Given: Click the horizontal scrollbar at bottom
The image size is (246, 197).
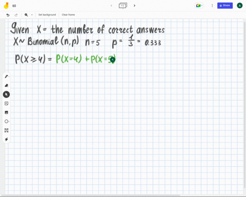Looking at the screenshot, I should [91, 195].
